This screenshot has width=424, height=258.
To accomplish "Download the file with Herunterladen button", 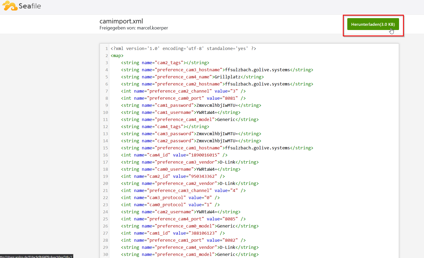I will click(x=373, y=24).
